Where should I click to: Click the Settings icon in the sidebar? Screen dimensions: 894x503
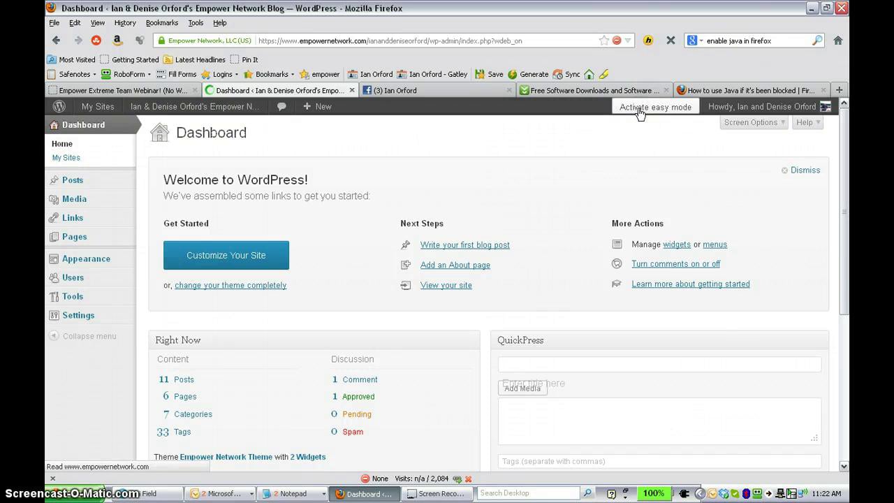coord(54,316)
